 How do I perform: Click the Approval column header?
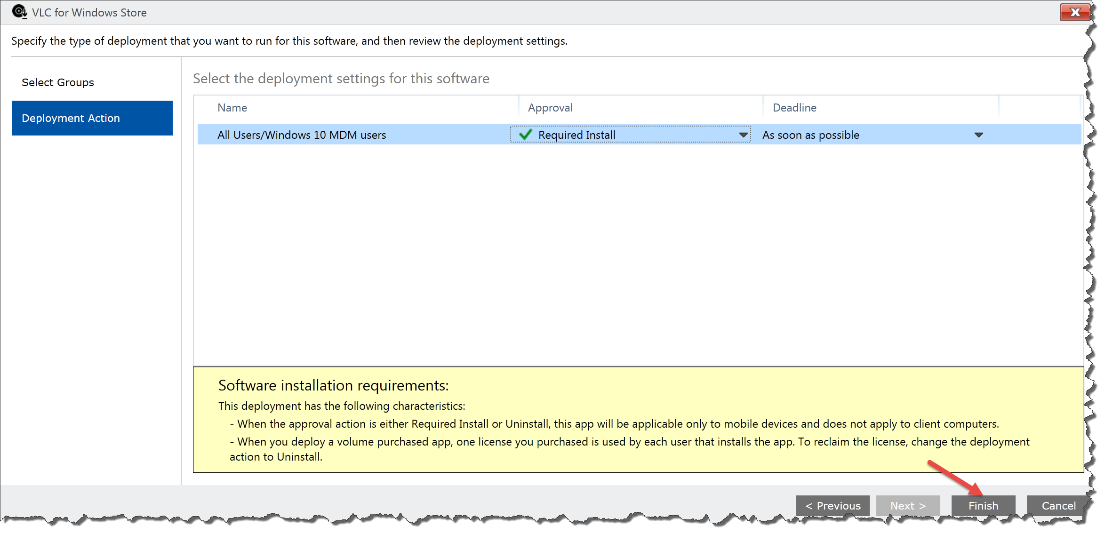tap(550, 107)
